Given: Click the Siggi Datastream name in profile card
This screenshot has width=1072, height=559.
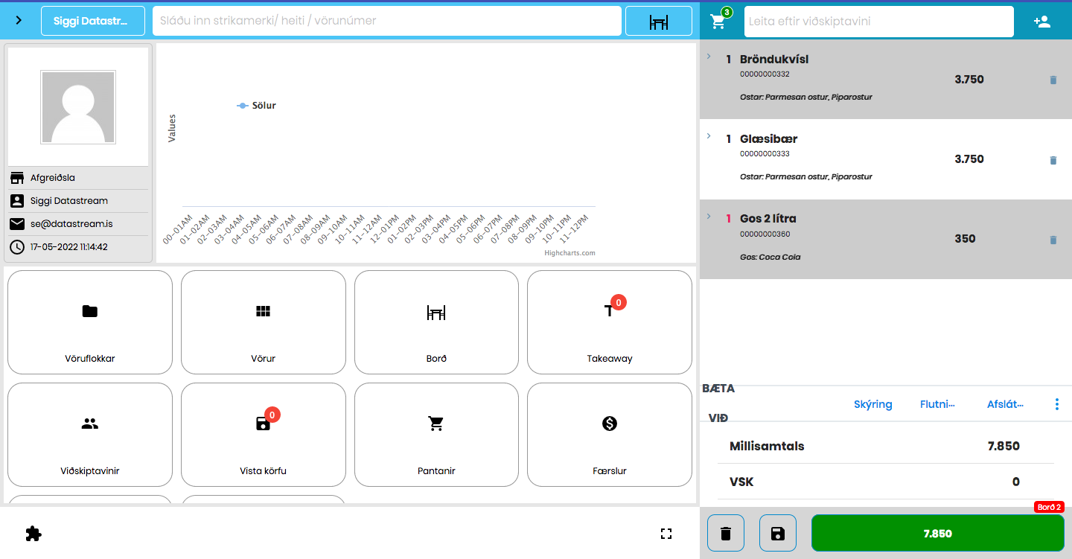Looking at the screenshot, I should tap(69, 201).
